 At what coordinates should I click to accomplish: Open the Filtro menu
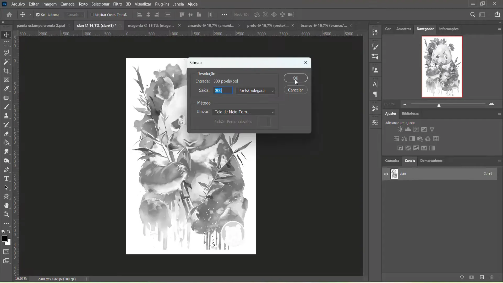118,4
